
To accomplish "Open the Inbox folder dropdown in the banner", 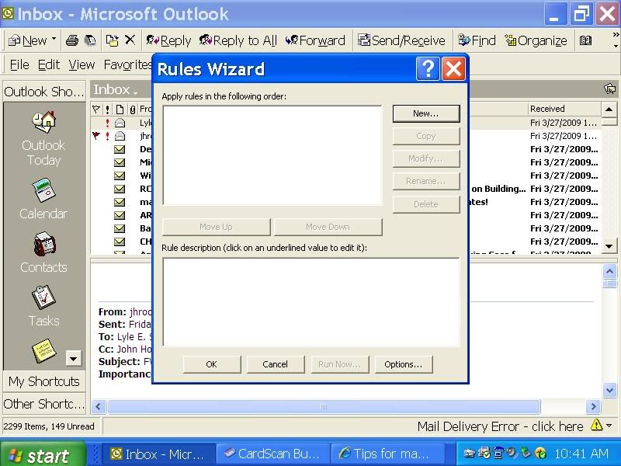I will 115,90.
